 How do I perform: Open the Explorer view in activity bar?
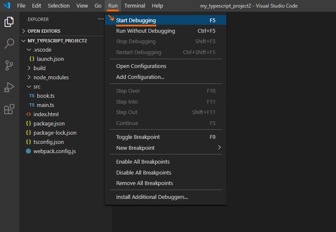click(9, 22)
